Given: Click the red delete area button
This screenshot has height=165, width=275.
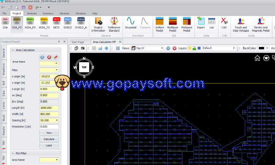Looking at the screenshot, I should 49,57.
